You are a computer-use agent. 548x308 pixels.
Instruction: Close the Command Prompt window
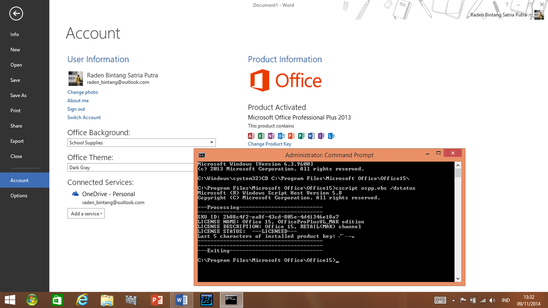453,153
